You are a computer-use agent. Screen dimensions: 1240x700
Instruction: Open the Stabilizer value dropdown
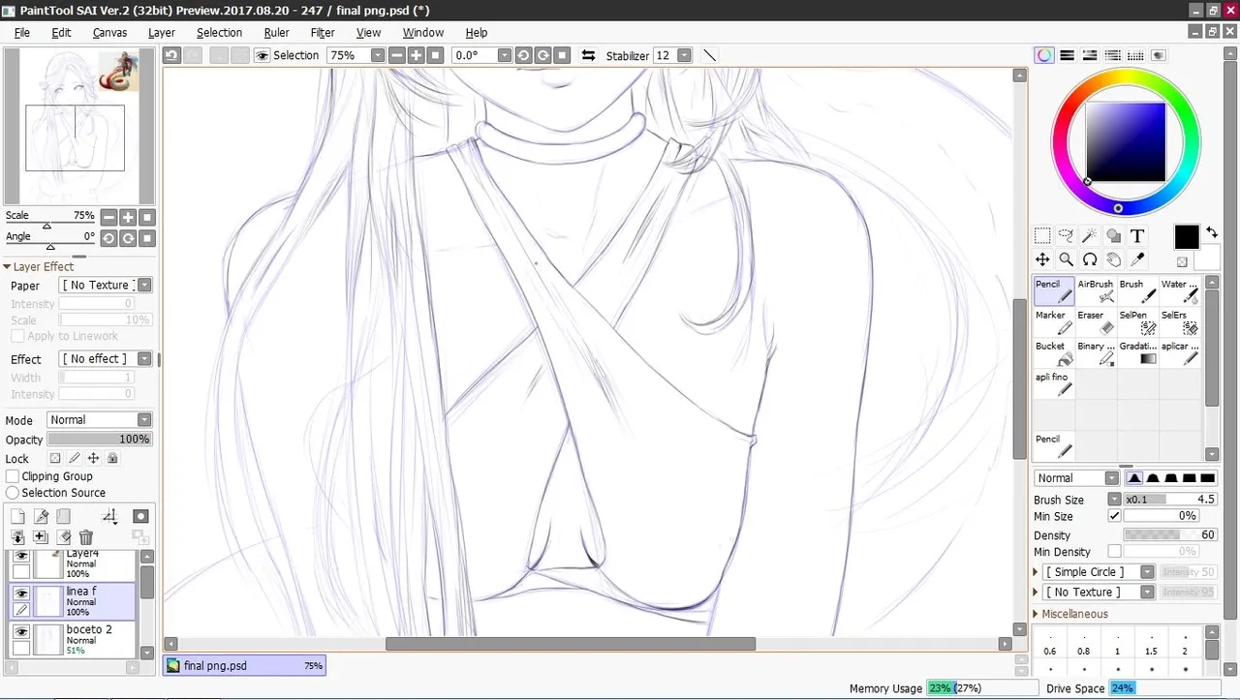[x=684, y=56]
